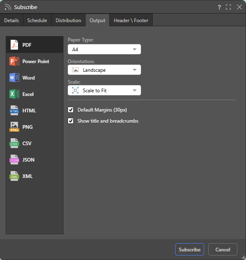The image size is (246, 260).
Task: Open the Distribution tab
Action: (68, 21)
